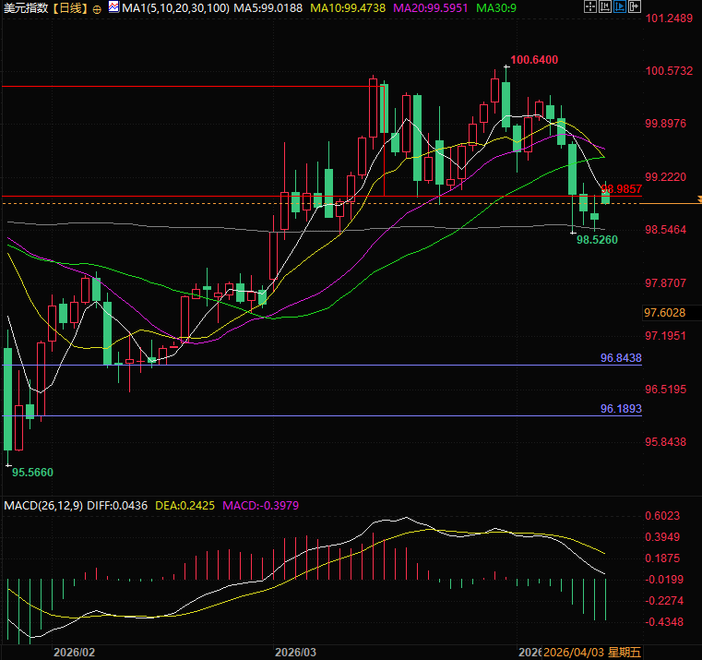Screen dimensions: 702x660
Task: Click the 98.5260 low price label
Action: click(x=596, y=239)
